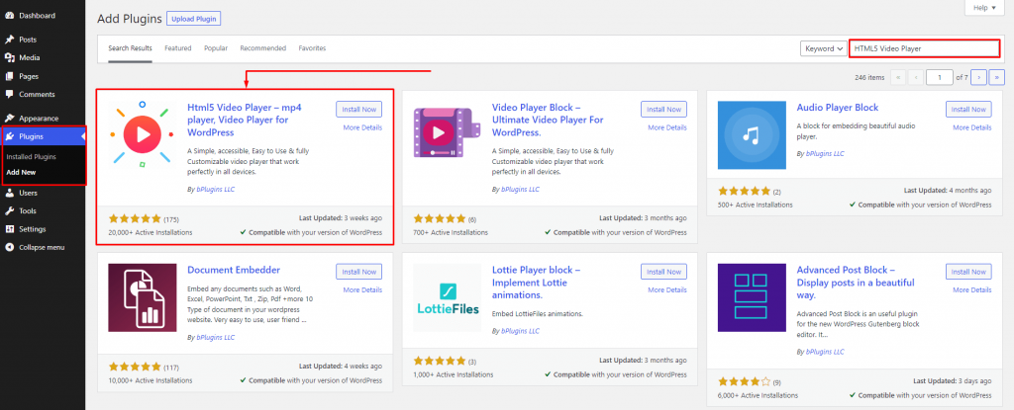1014x410 pixels.
Task: Switch to the Recommended tab
Action: pyautogui.click(x=263, y=48)
